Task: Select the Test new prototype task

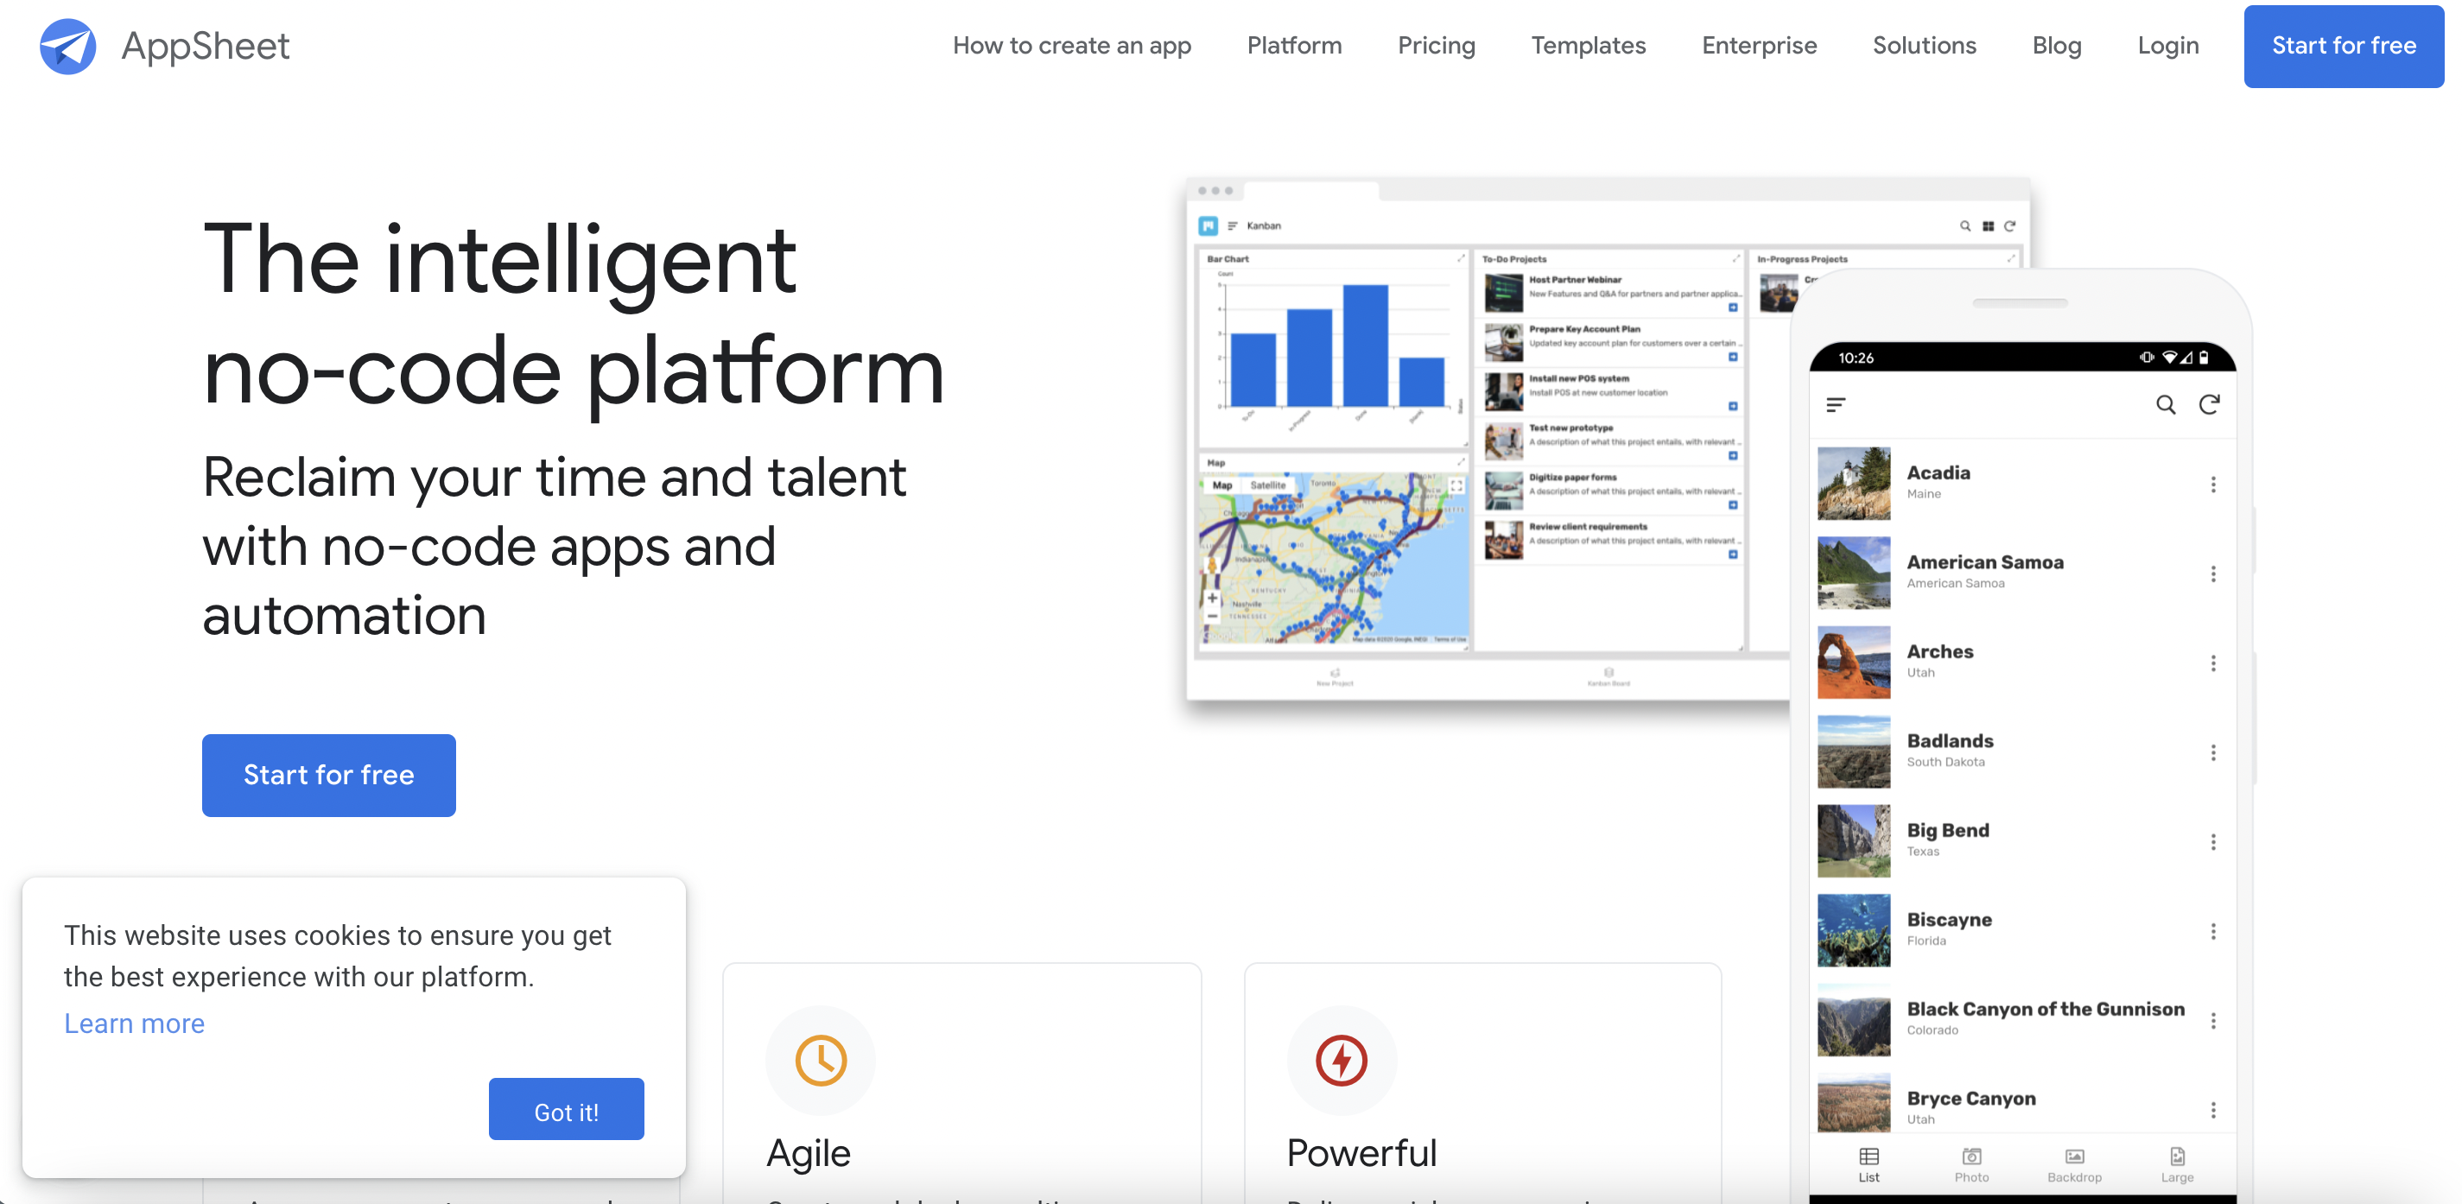Action: [1611, 441]
